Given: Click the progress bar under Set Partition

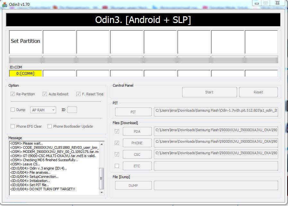Looking at the screenshot, I should click(x=26, y=59).
